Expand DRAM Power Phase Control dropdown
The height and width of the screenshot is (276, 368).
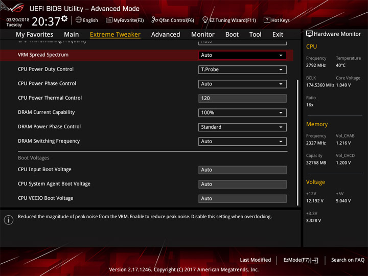pyautogui.click(x=242, y=127)
